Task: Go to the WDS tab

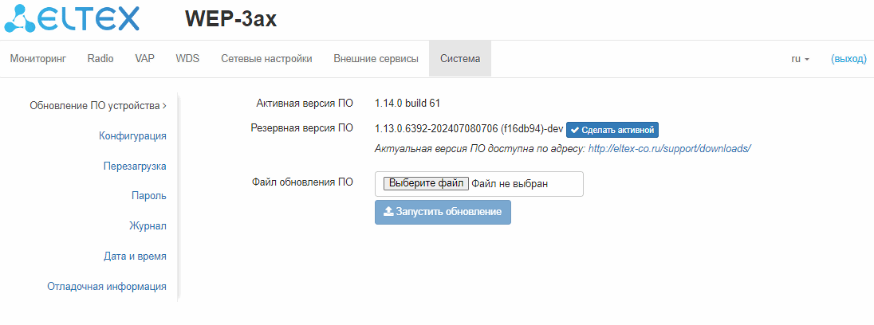Action: pyautogui.click(x=187, y=58)
